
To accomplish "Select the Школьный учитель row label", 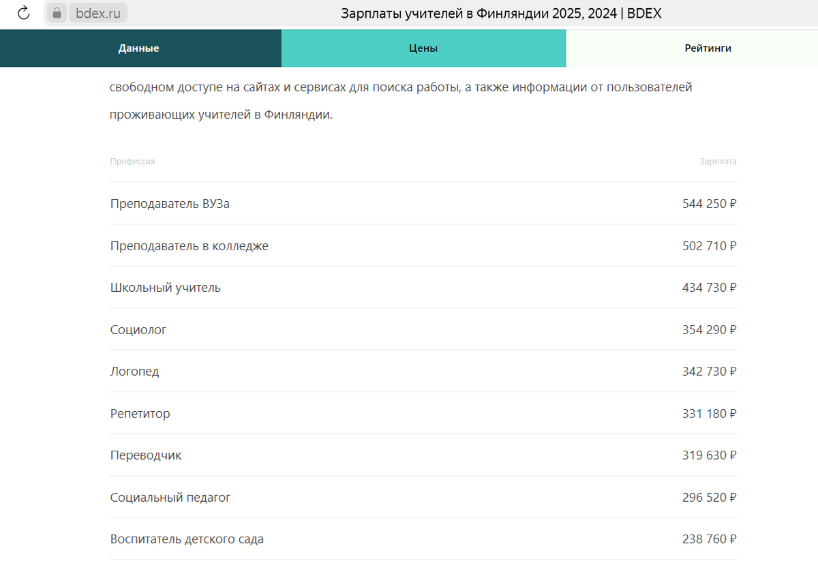I will 166,287.
